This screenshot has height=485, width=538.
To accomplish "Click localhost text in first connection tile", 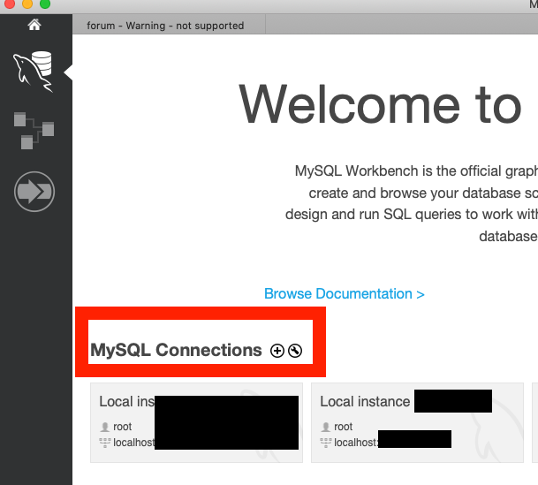I will click(x=134, y=443).
